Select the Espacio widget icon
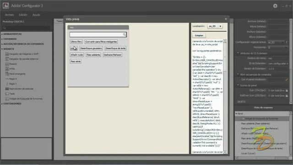Screen dimensions: 293x165 (7, 64)
